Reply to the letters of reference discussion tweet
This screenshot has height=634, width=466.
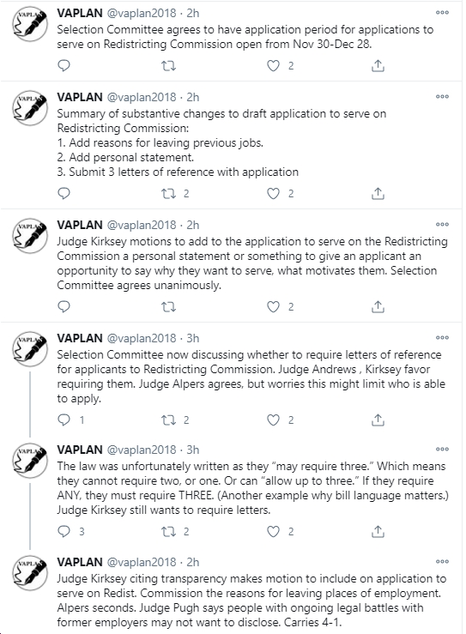(x=64, y=420)
